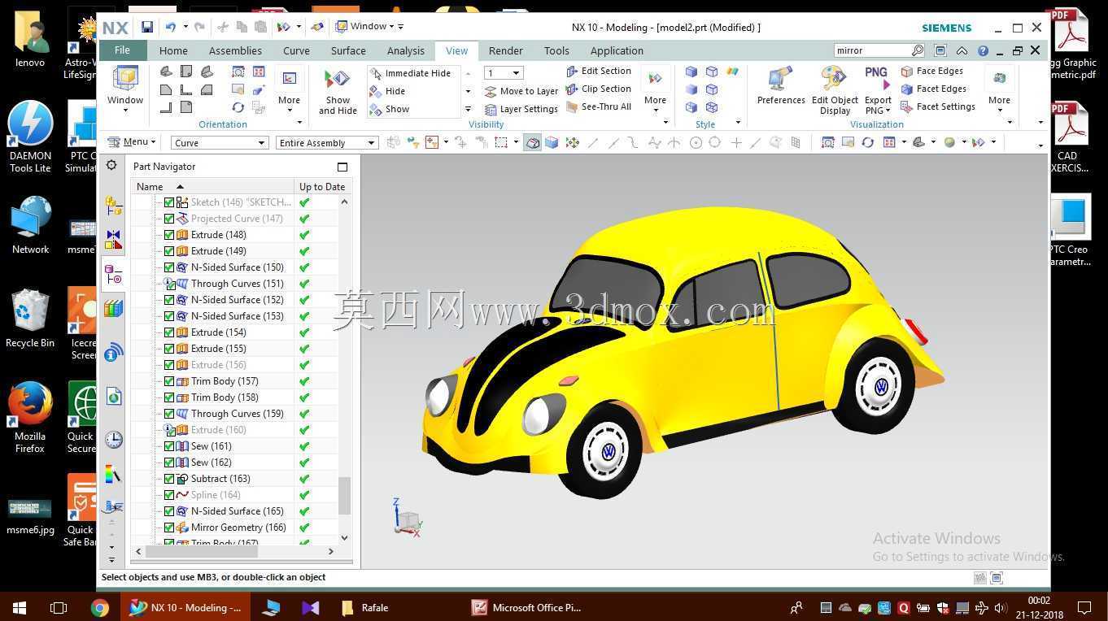Click the Undo arrow icon
1108x621 pixels.
coord(170,27)
